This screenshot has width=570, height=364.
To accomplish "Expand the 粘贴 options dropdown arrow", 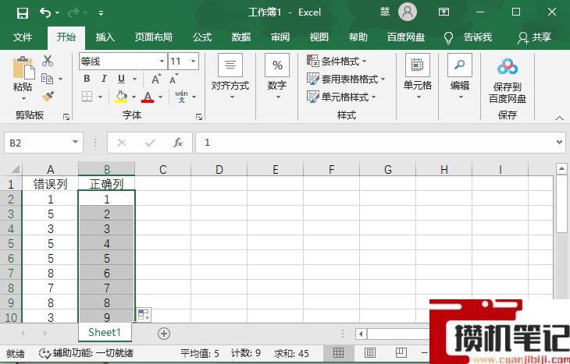I will click(23, 98).
